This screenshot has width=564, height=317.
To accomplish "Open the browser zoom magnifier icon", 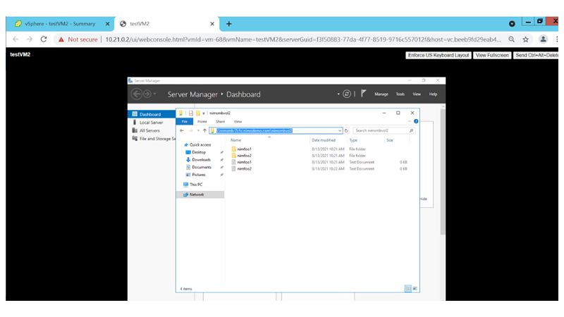I will click(512, 39).
